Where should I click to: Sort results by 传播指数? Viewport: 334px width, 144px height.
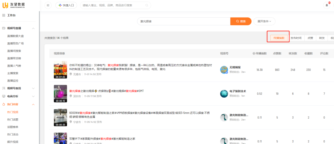click(x=277, y=38)
